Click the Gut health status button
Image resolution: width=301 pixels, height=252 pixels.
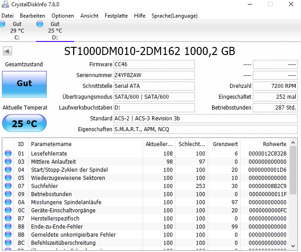pyautogui.click(x=24, y=84)
